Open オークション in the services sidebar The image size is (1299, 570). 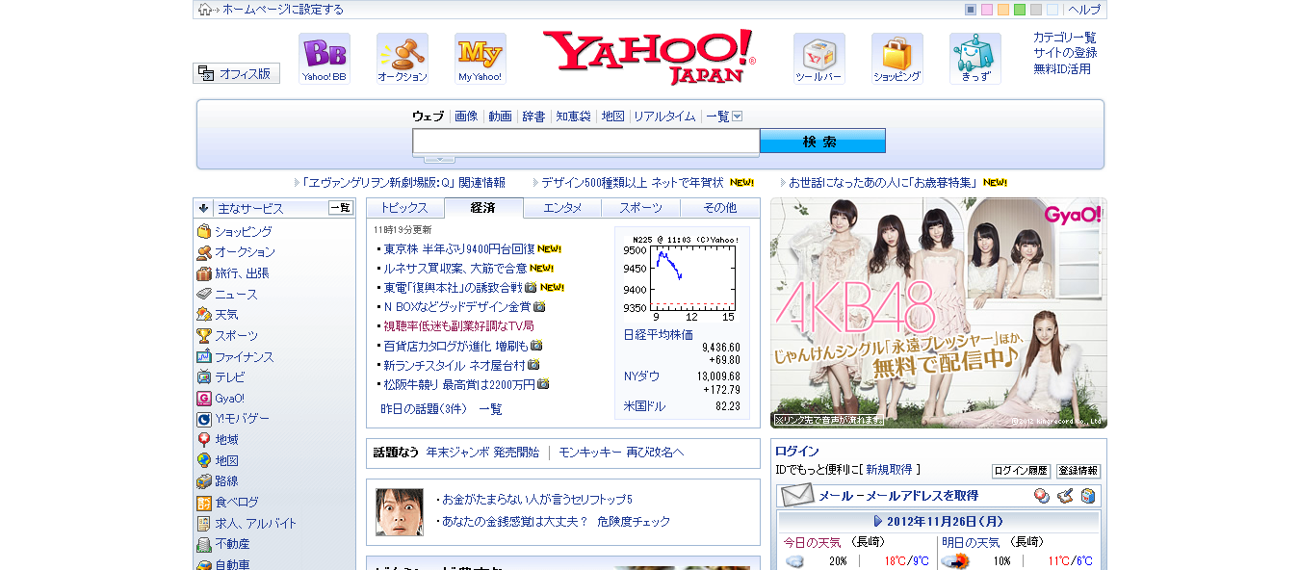pyautogui.click(x=236, y=252)
